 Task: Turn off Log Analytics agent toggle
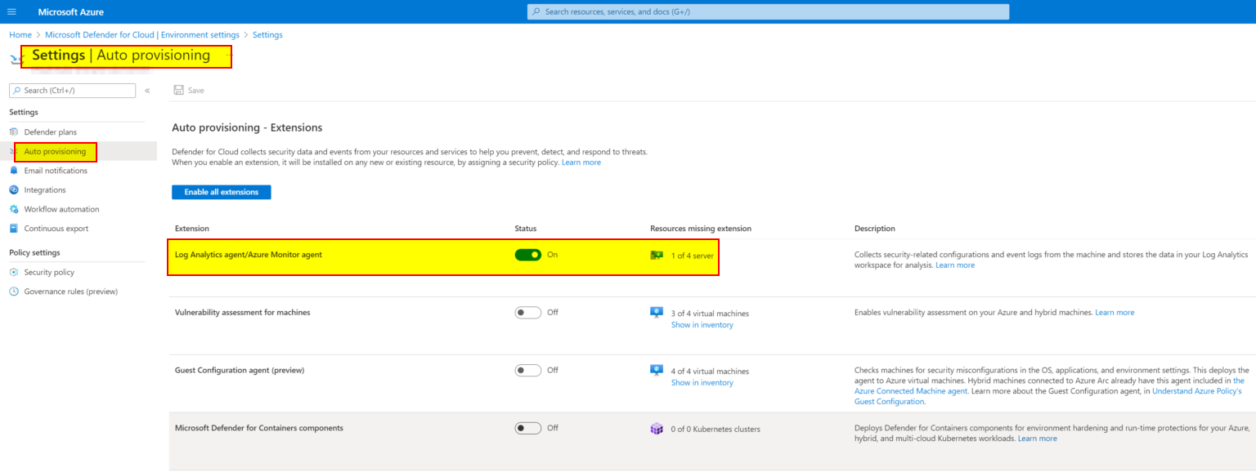tap(528, 255)
